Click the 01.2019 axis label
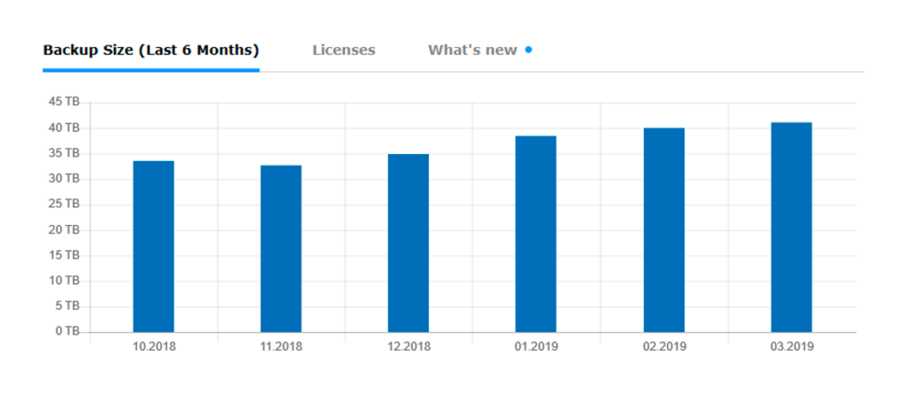911x404 pixels. pyautogui.click(x=536, y=347)
